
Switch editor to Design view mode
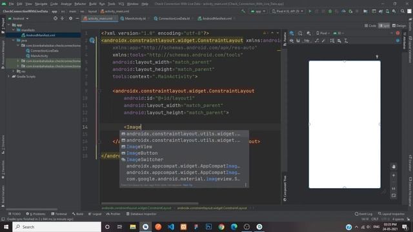coord(399,26)
